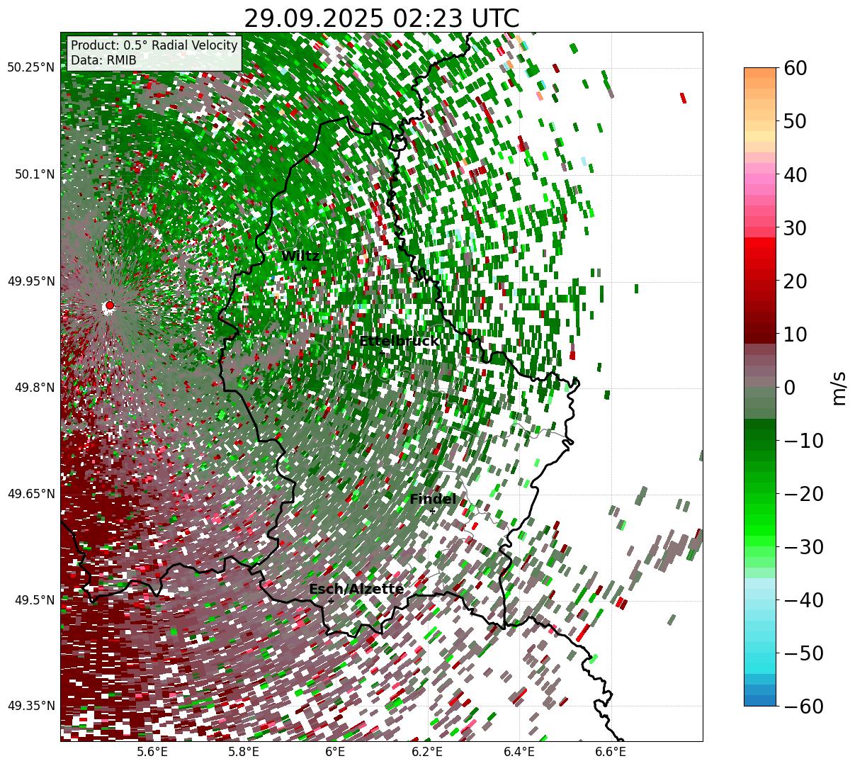Click the colorbar tick label 50
The height and width of the screenshot is (766, 855).
[794, 121]
